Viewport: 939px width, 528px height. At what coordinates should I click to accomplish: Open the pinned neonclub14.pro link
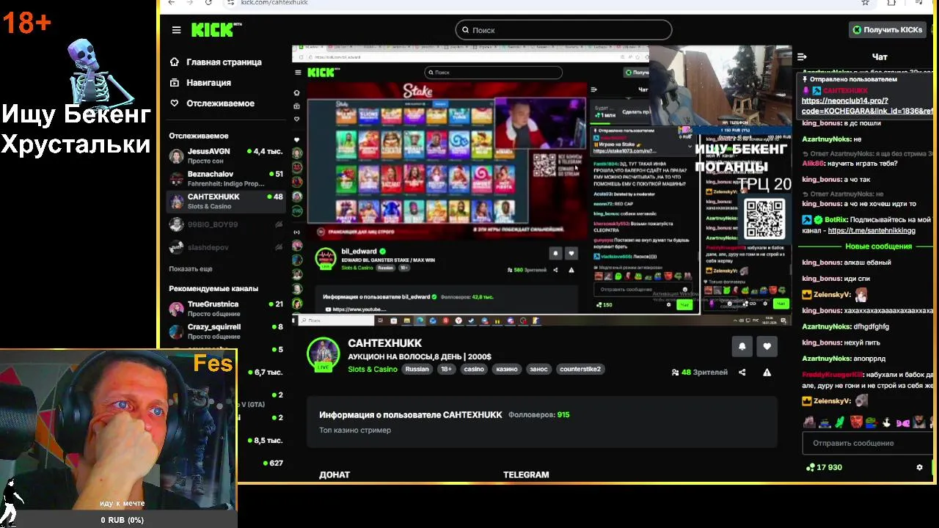point(867,106)
